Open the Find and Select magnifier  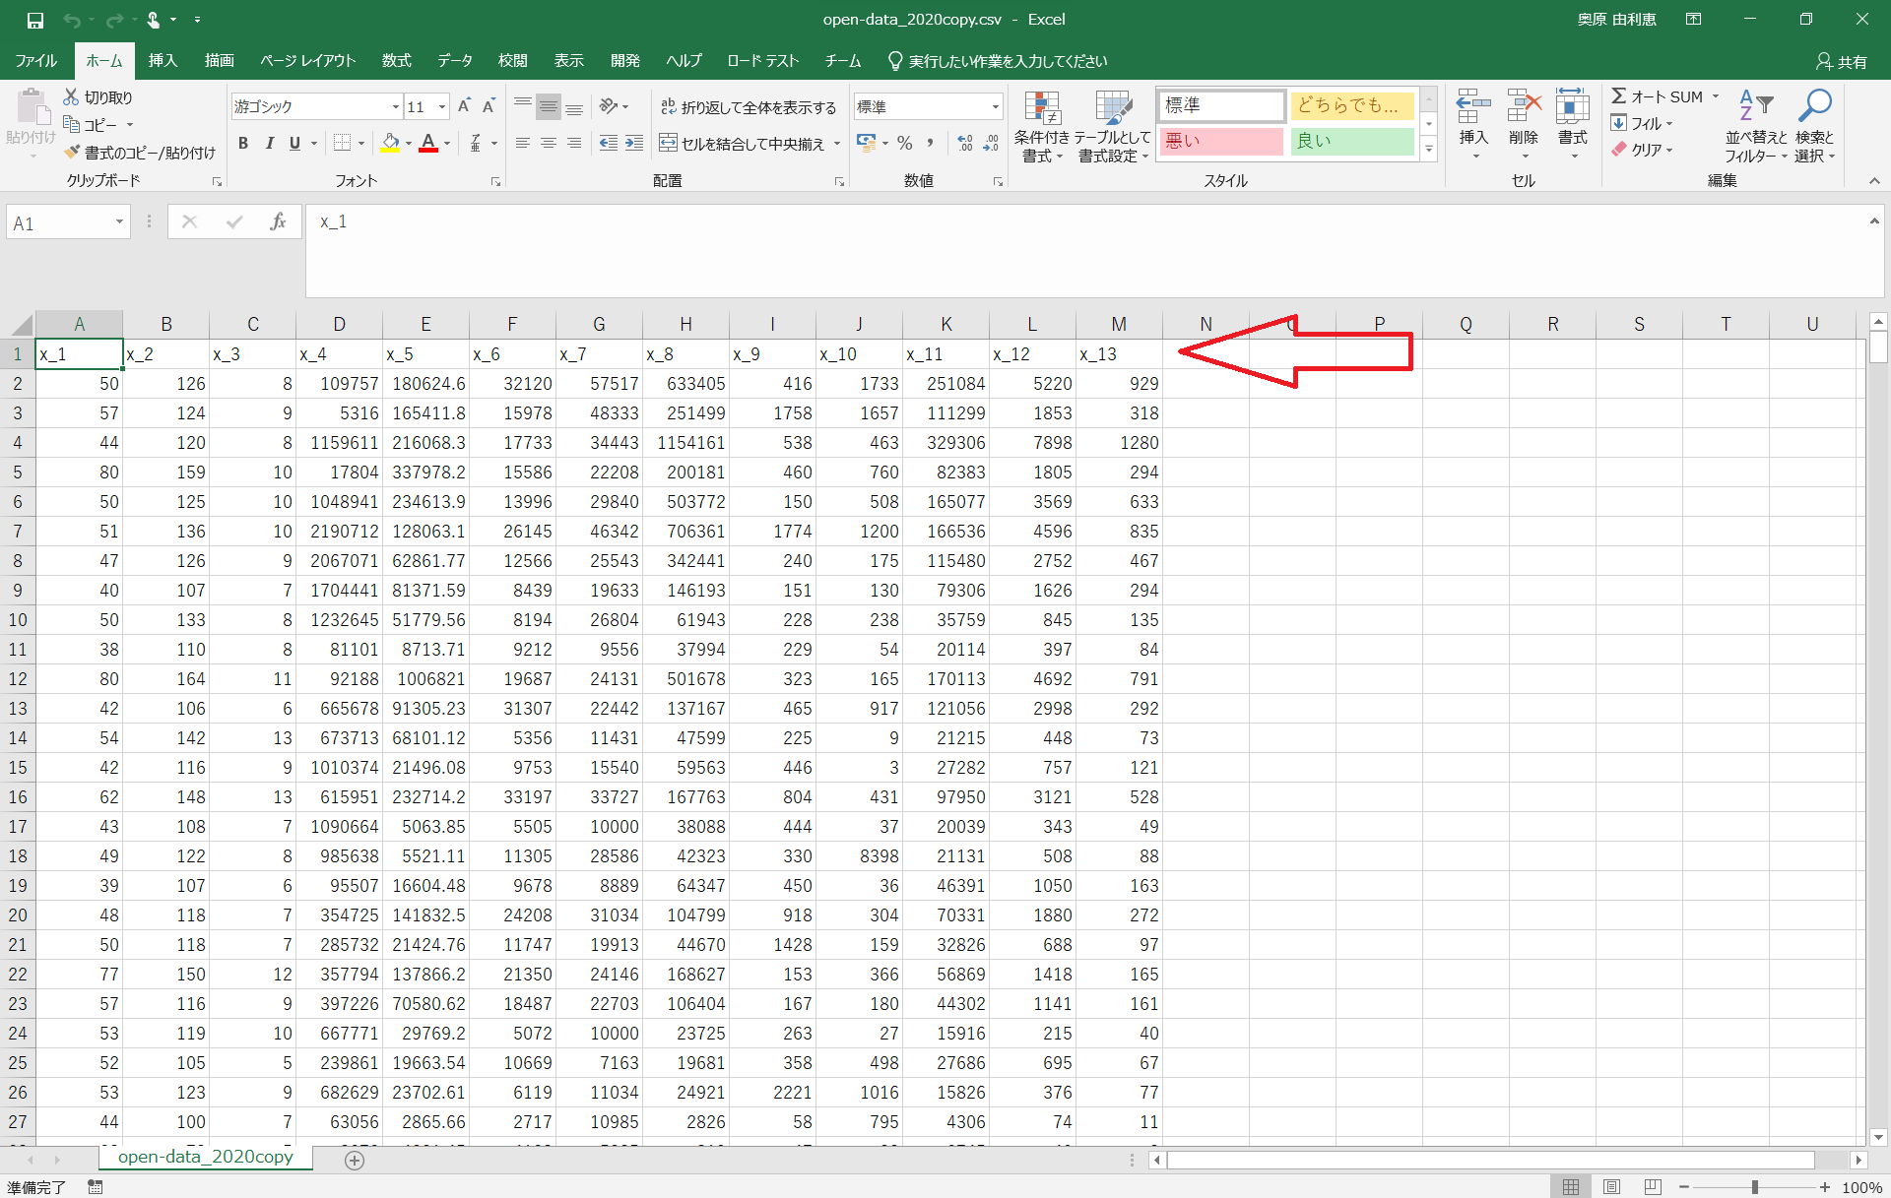1814,106
